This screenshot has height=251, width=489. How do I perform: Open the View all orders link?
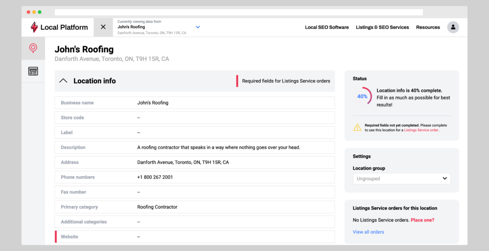(368, 232)
